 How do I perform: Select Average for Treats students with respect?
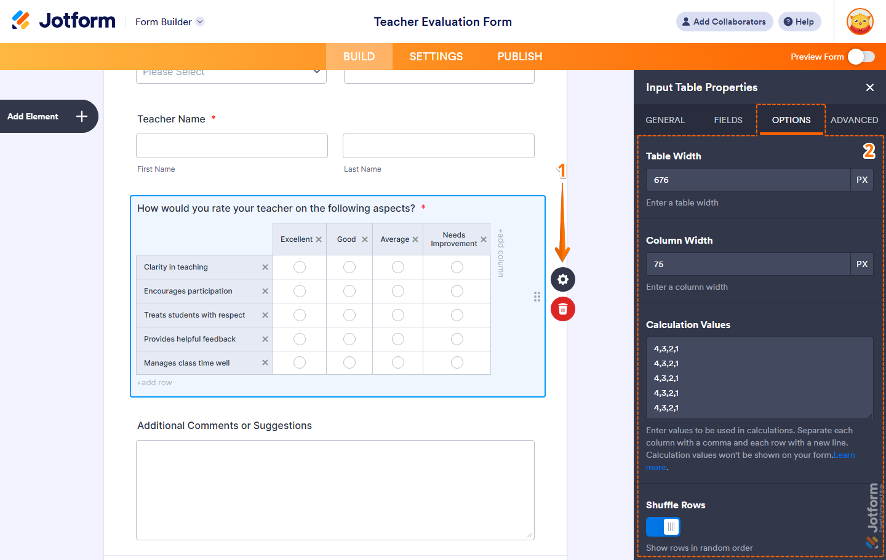(398, 315)
